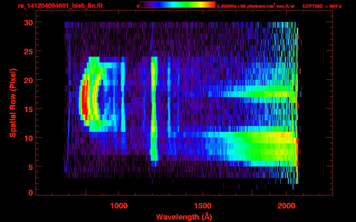Click the x-axis tick label 1500

(203, 206)
